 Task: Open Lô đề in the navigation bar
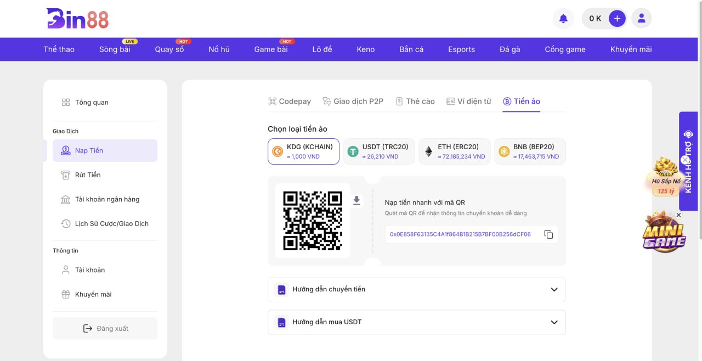[322, 49]
